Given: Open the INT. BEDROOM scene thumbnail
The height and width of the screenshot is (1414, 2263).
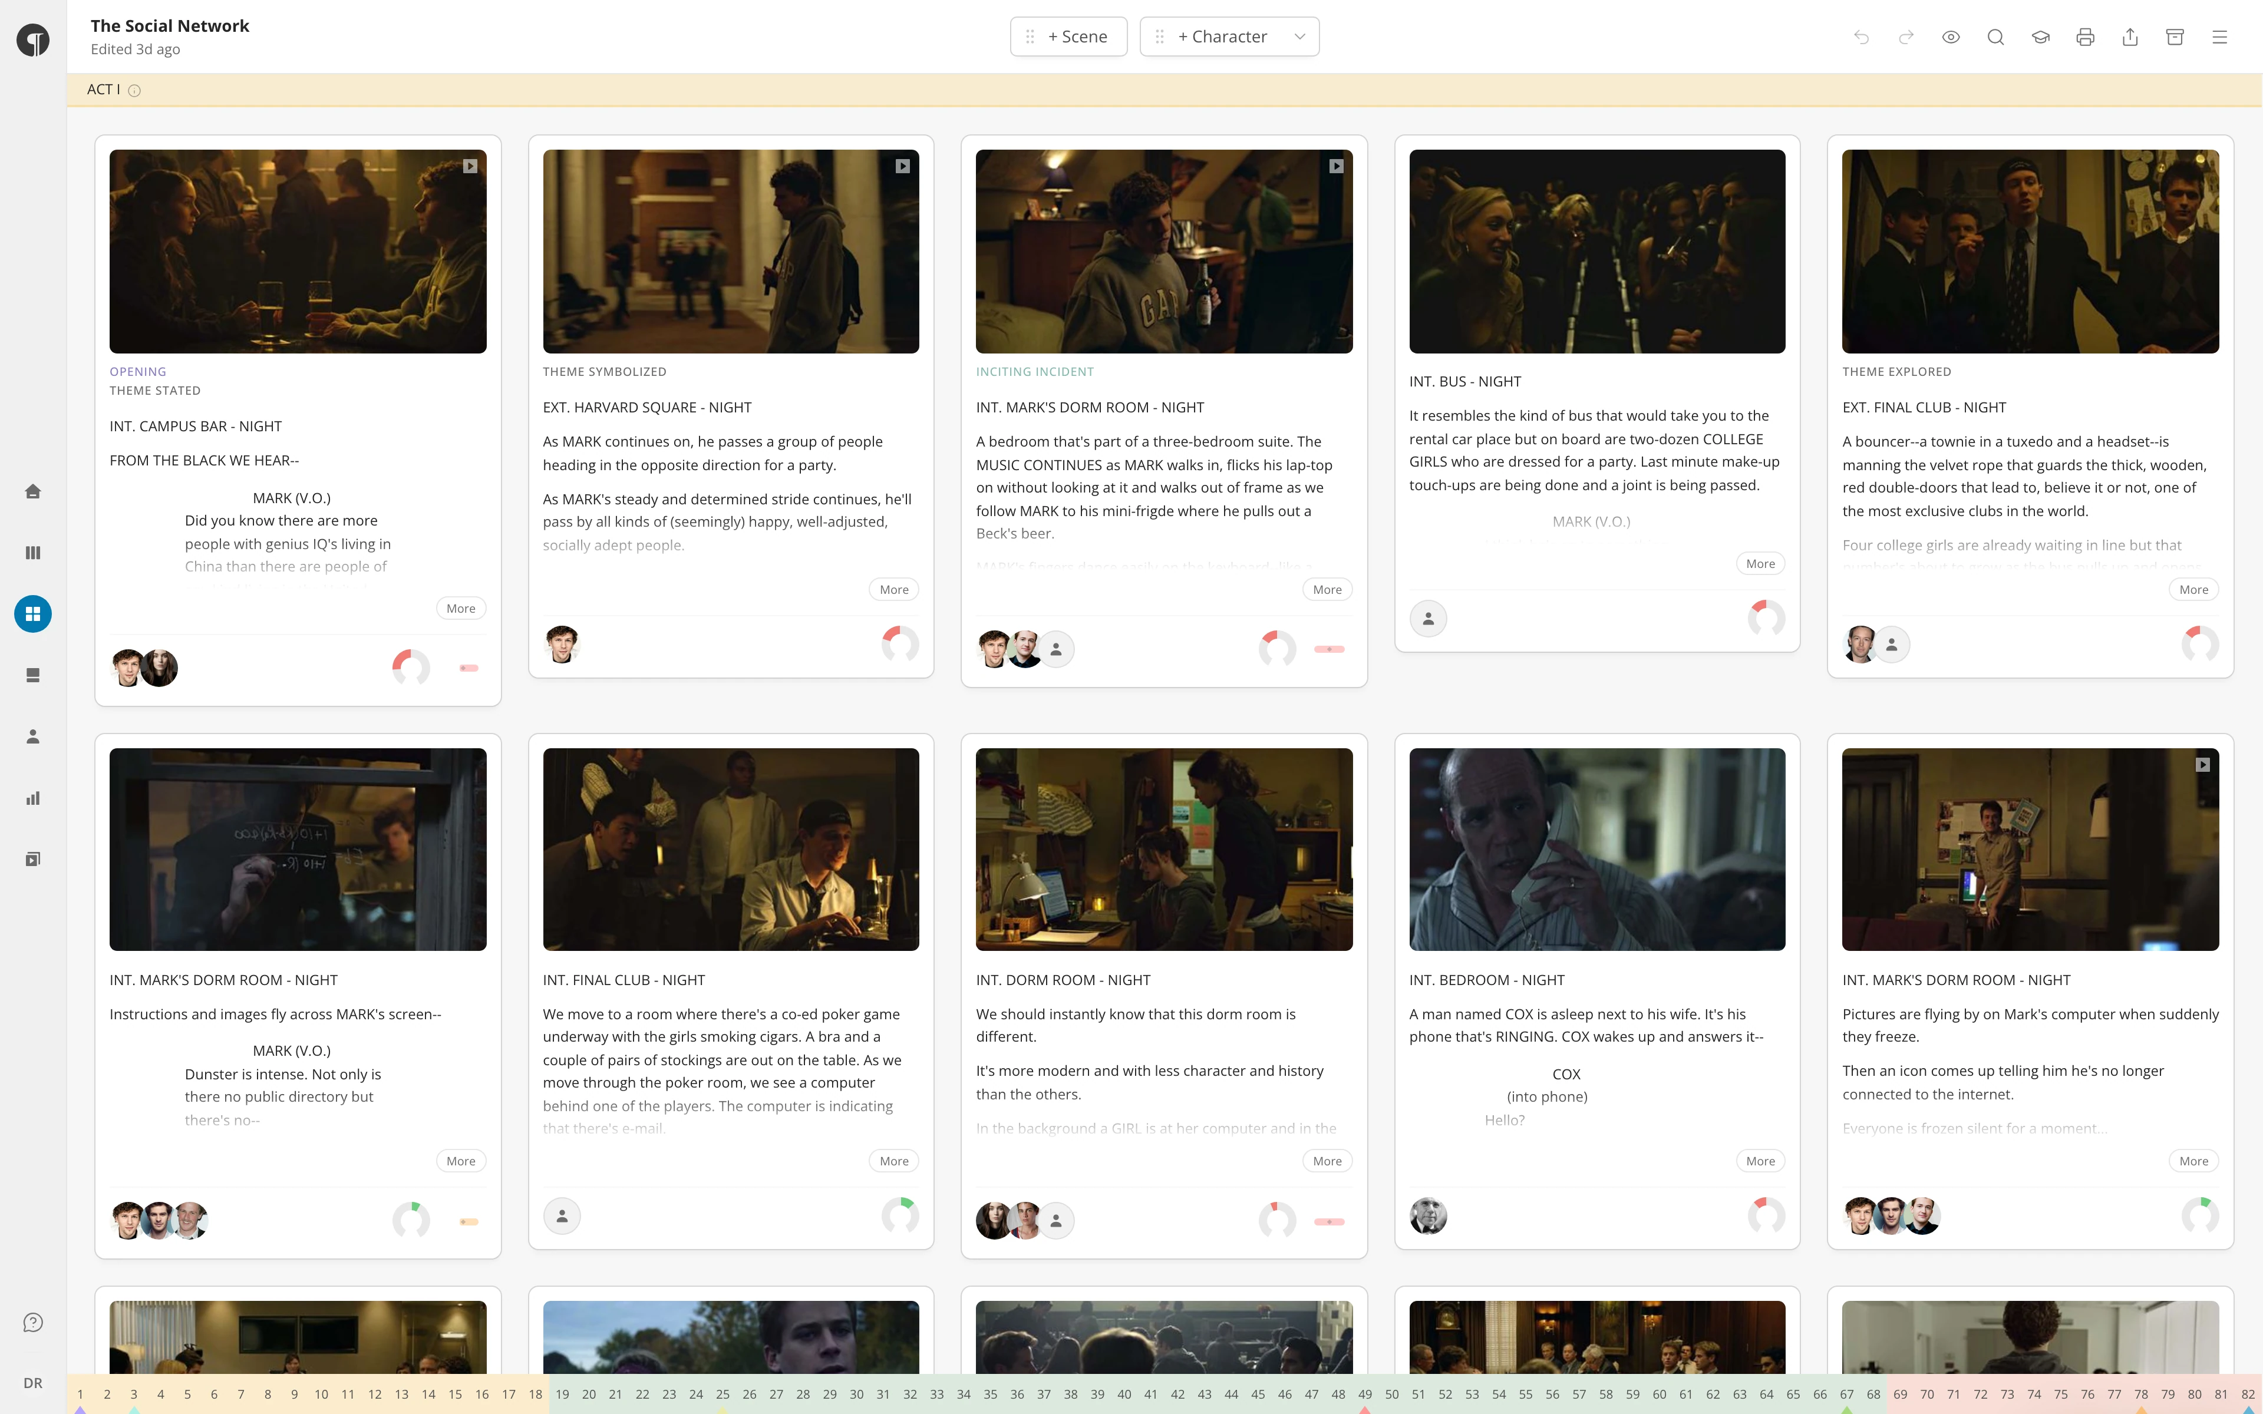Looking at the screenshot, I should 1596,849.
